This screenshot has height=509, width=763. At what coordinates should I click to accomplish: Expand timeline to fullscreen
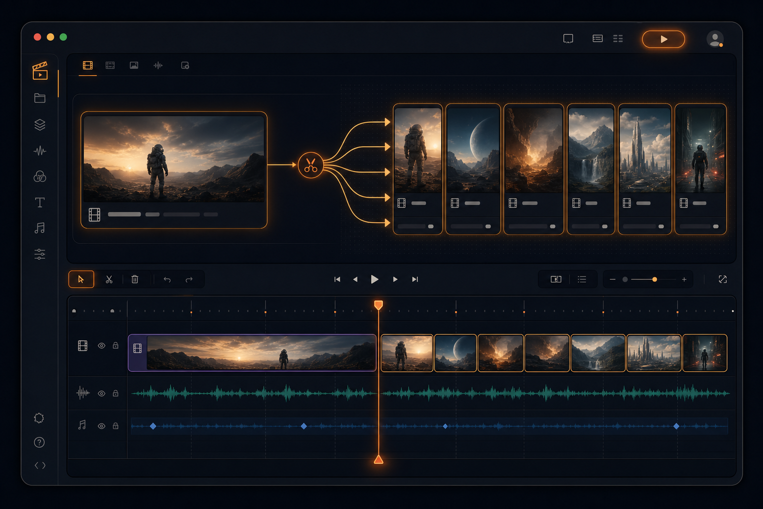point(723,279)
